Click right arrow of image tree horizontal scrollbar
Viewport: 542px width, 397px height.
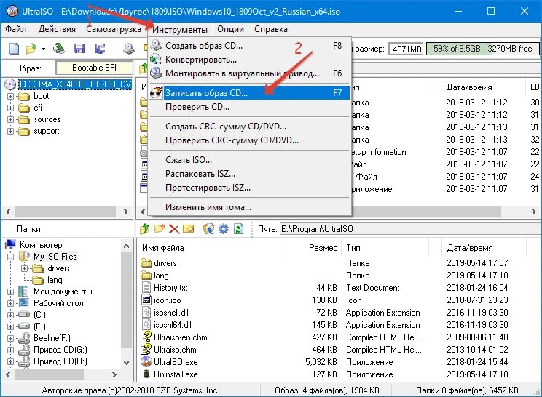126,212
